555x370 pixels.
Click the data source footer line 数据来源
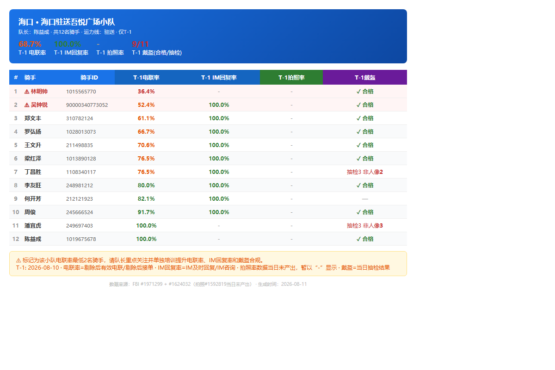208,284
